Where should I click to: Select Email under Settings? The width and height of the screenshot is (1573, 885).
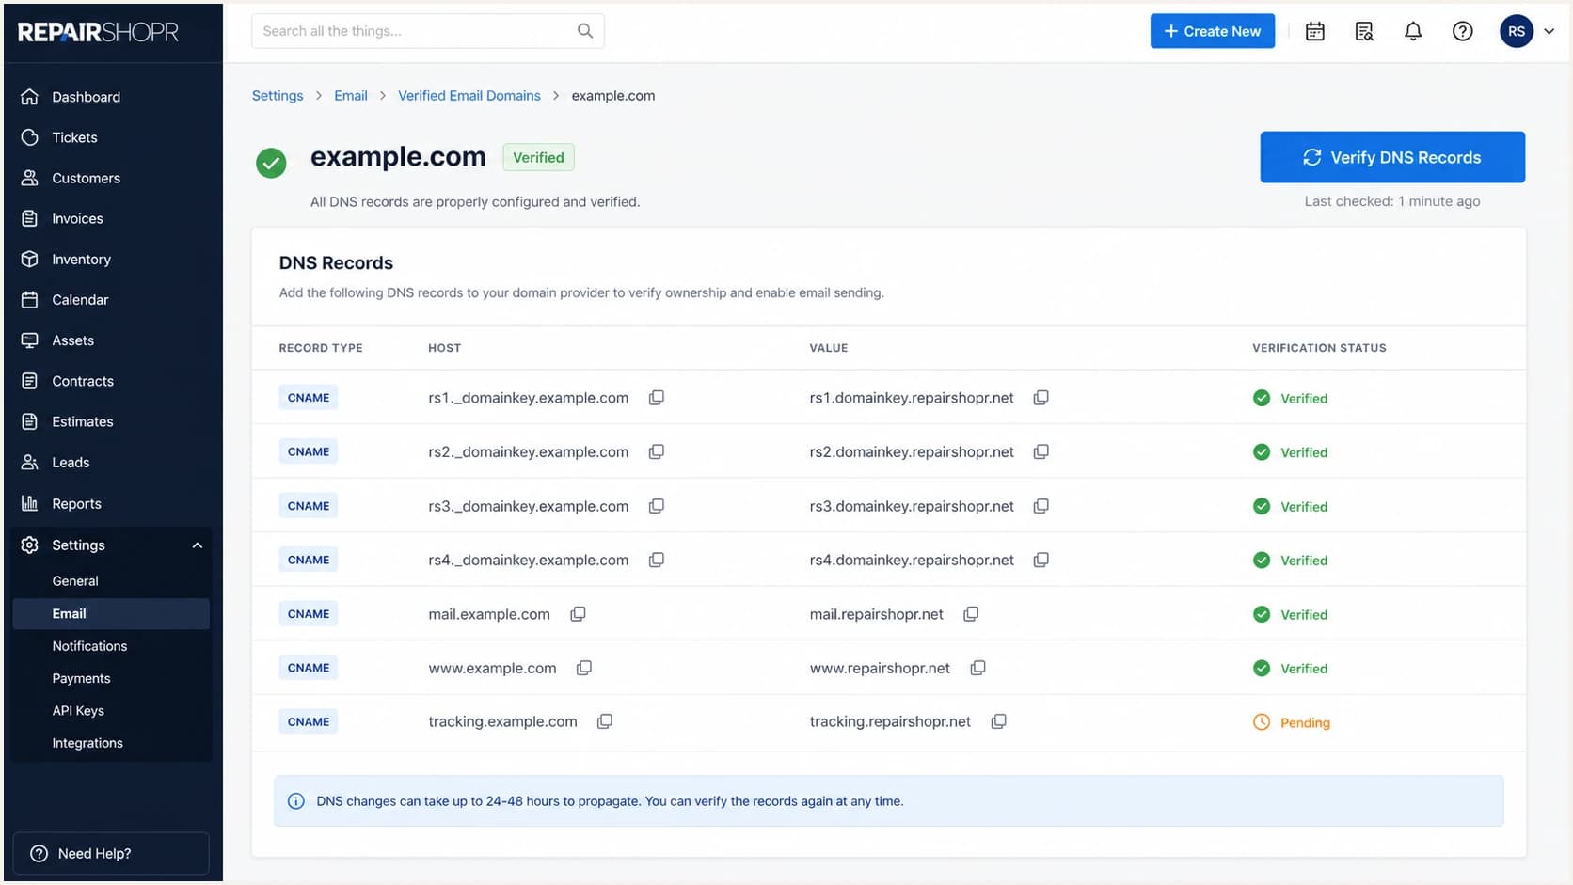(111, 613)
